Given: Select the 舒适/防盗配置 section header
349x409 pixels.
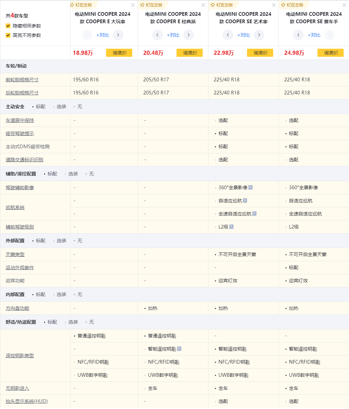Looking at the screenshot, I should click(21, 322).
